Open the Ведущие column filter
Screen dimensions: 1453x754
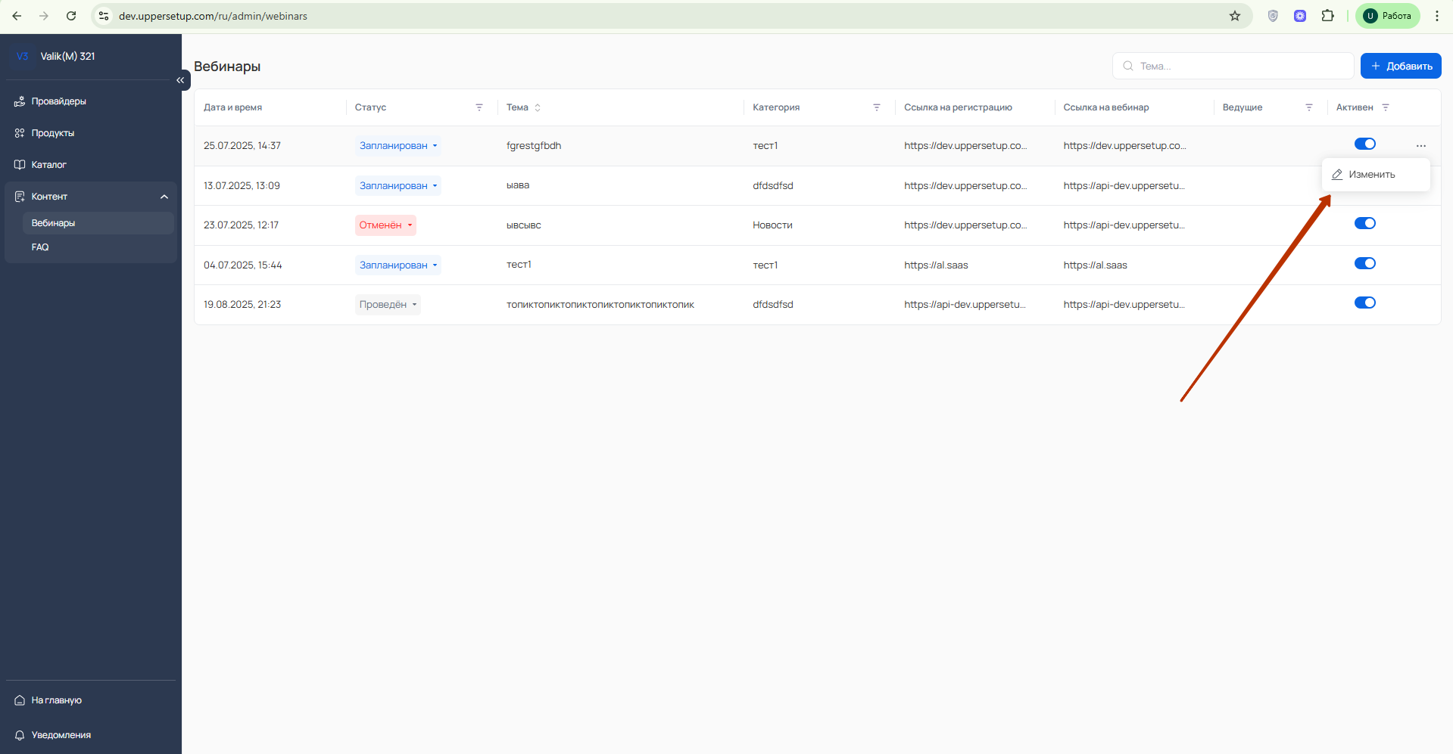pos(1309,107)
